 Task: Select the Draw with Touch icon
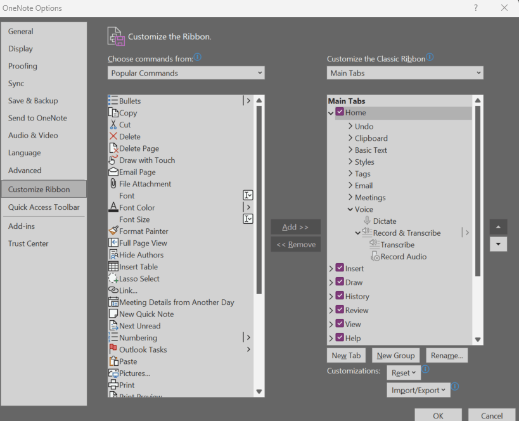[x=113, y=160]
